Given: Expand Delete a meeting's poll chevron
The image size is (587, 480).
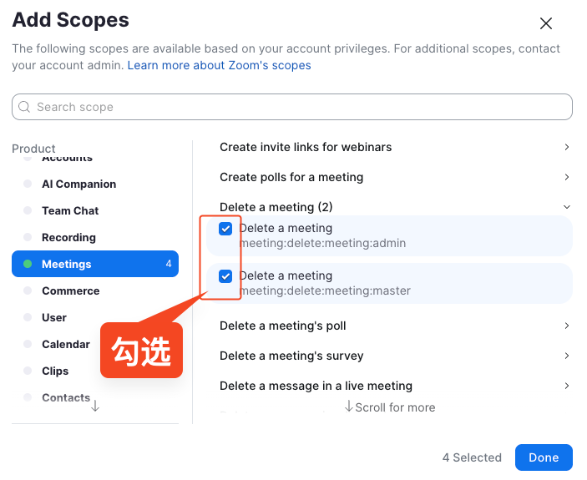Looking at the screenshot, I should [567, 326].
